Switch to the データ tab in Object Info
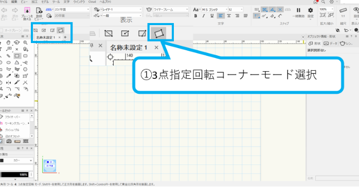The width and height of the screenshot is (359, 187). [x=331, y=44]
